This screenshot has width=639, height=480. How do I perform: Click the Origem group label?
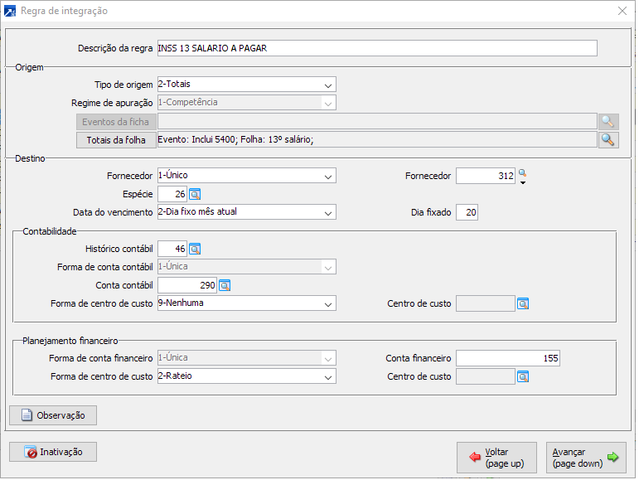(29, 68)
